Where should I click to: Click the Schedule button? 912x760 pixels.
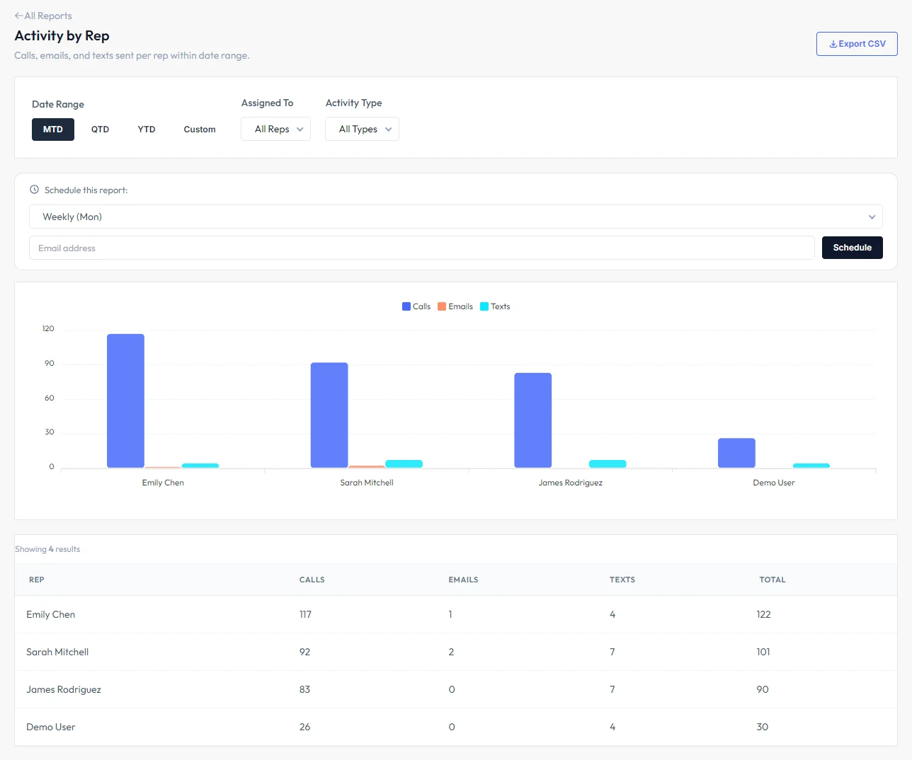point(853,248)
